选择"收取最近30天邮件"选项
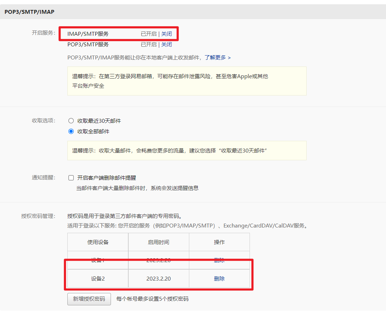This screenshot has width=386, height=311. click(71, 120)
